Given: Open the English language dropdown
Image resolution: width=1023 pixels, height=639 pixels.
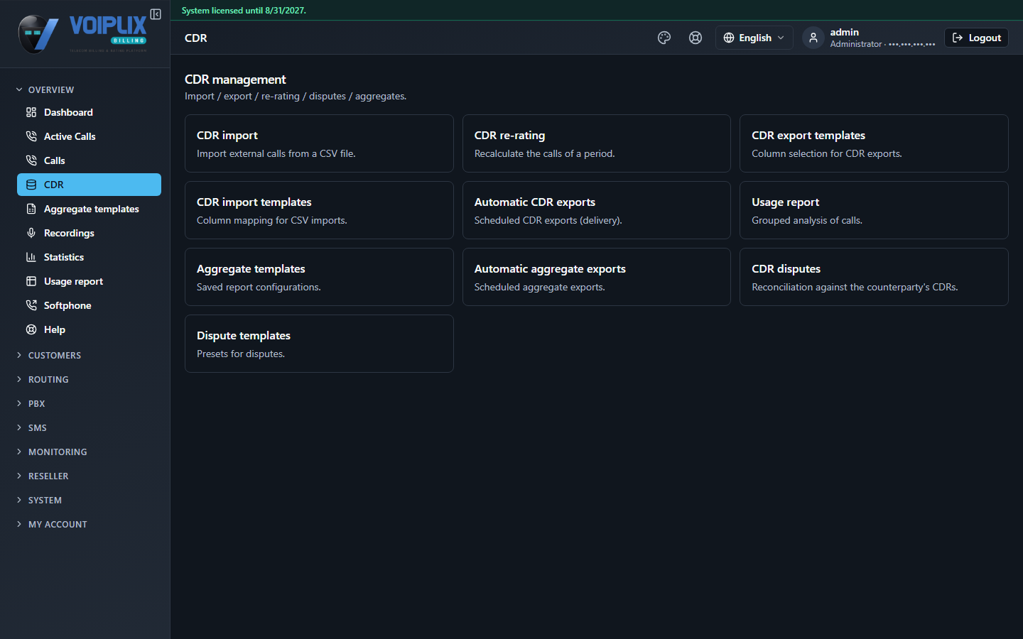Looking at the screenshot, I should pos(754,38).
